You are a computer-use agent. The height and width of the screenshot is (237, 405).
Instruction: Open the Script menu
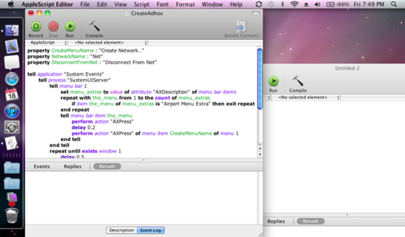(x=142, y=4)
